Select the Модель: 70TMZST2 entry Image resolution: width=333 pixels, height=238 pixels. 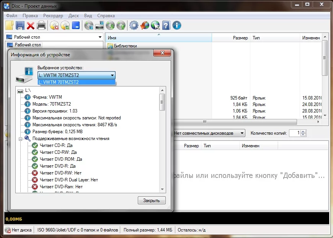coord(52,104)
